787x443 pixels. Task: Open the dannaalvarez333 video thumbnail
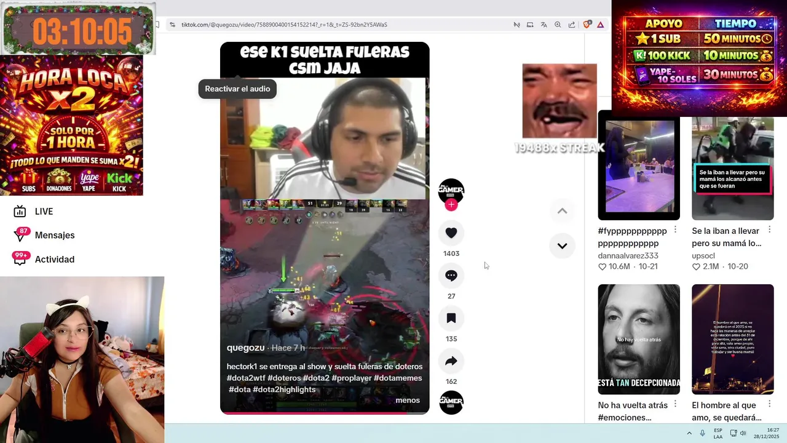click(639, 165)
